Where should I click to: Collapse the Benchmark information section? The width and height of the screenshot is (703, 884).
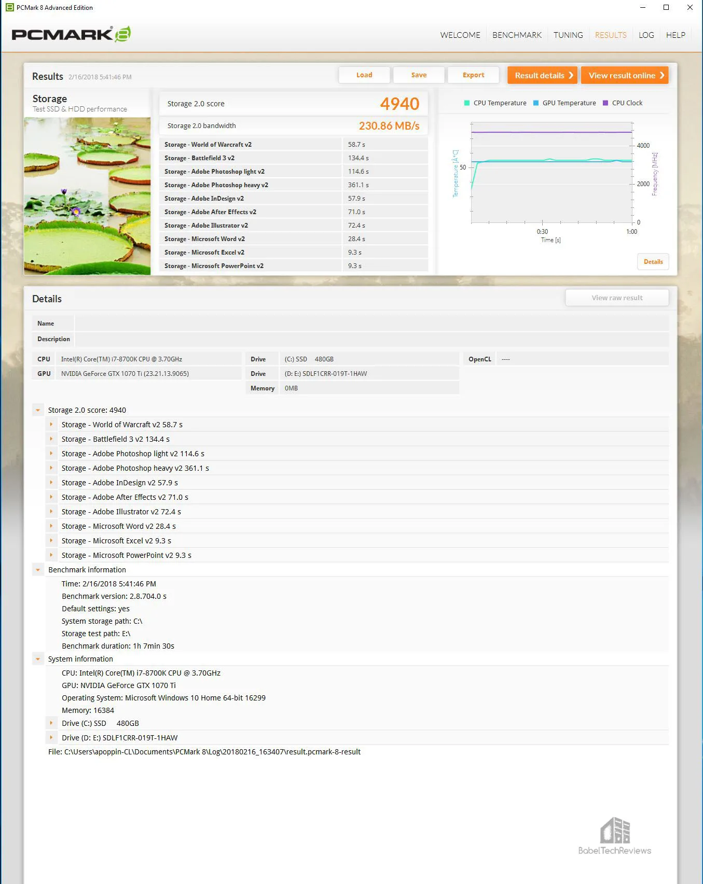pyautogui.click(x=38, y=570)
